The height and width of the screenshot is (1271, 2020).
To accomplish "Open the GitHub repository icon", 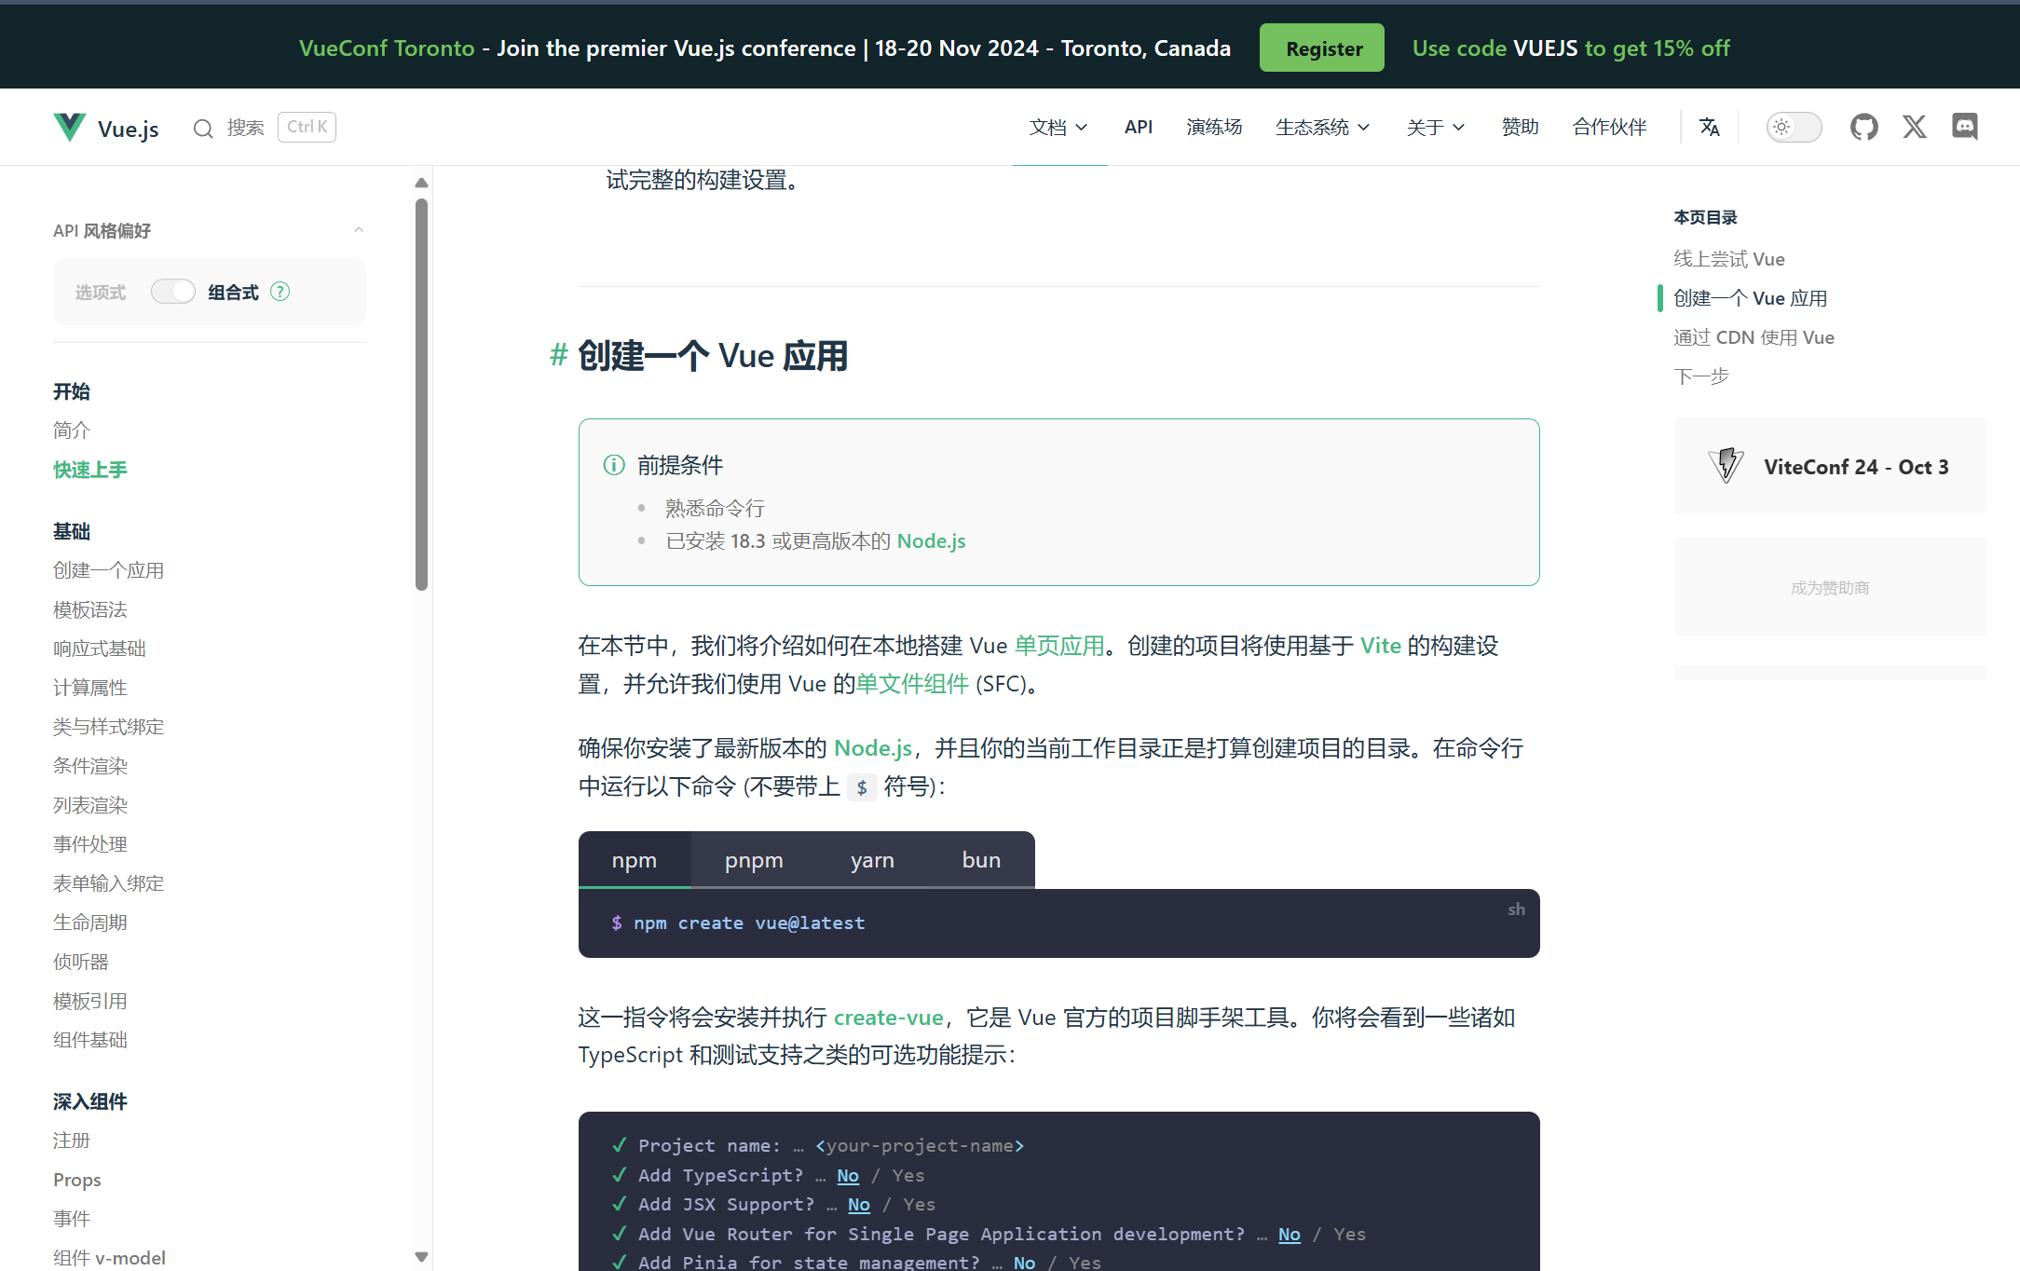I will [x=1863, y=127].
